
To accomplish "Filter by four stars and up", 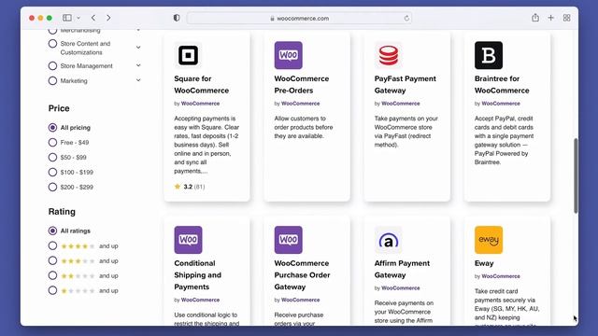I will pyautogui.click(x=52, y=246).
